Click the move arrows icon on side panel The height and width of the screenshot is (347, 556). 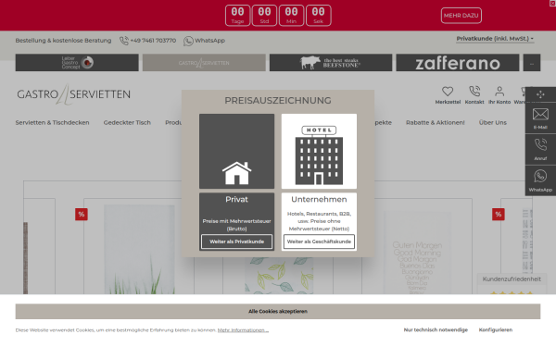pyautogui.click(x=540, y=94)
